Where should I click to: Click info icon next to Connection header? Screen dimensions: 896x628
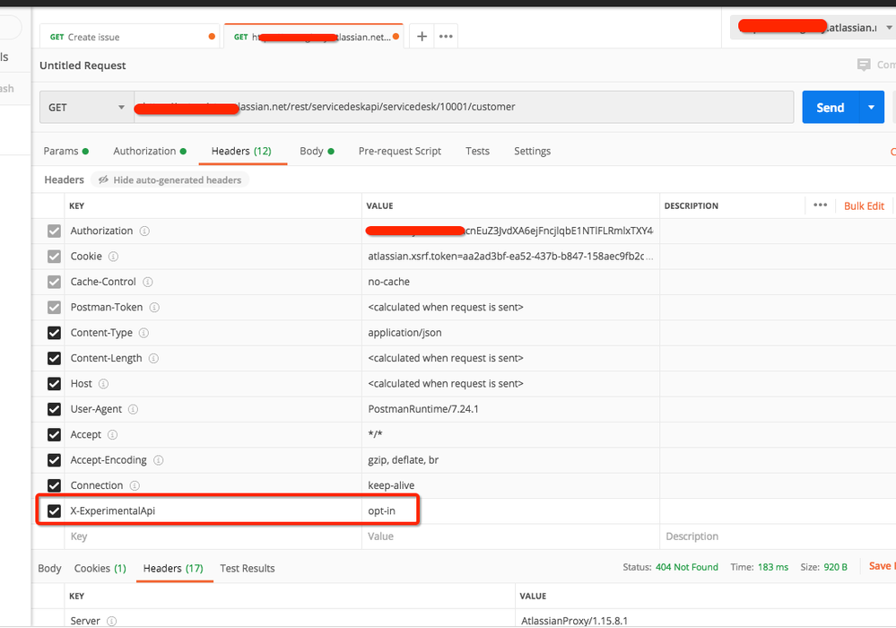(x=135, y=485)
